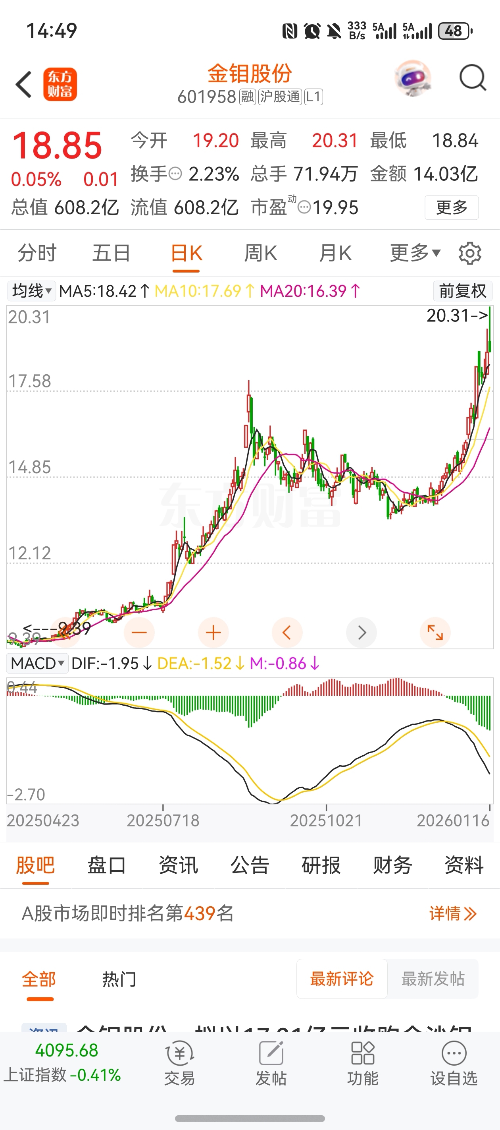Screen dimensions: 500x1130
Task: Expand chart to fullscreen
Action: pos(435,633)
